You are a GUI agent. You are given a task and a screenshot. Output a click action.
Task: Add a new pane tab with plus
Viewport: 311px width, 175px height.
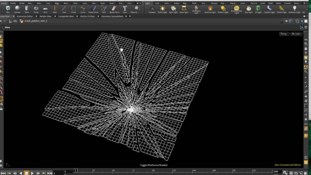pyautogui.click(x=130, y=16)
